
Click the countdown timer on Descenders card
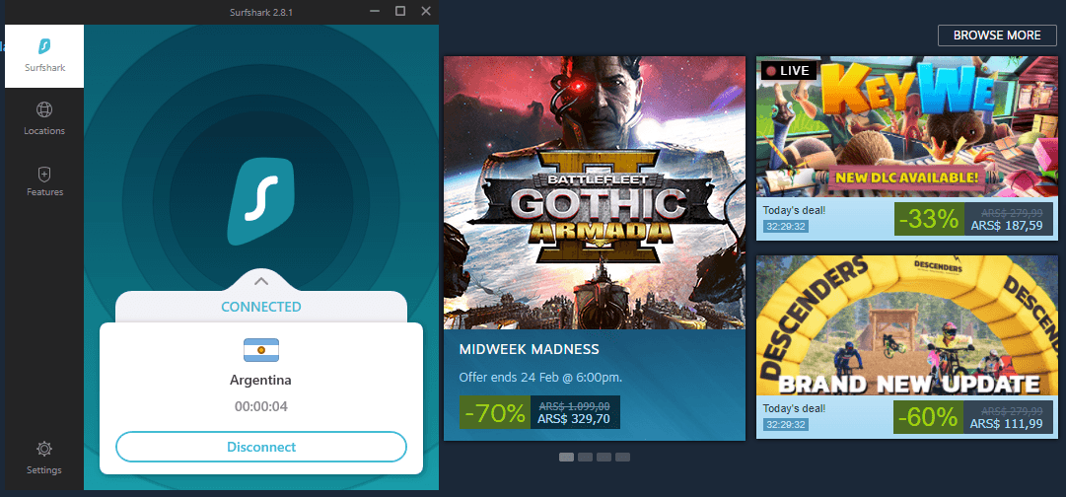coord(785,424)
